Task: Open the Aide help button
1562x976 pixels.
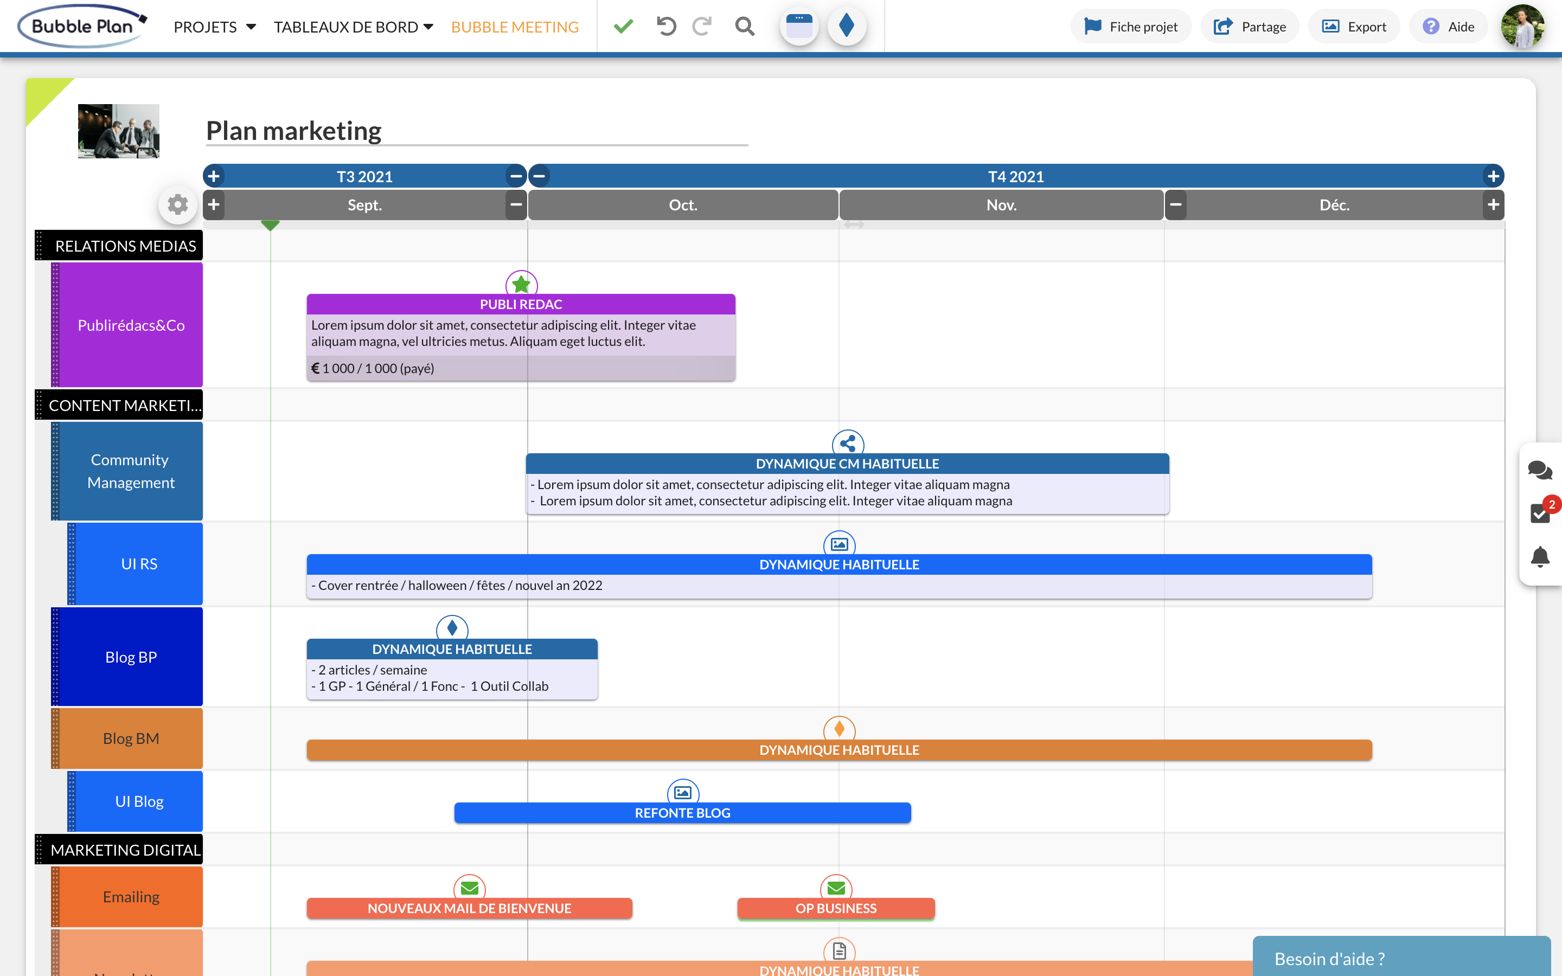Action: (1449, 27)
